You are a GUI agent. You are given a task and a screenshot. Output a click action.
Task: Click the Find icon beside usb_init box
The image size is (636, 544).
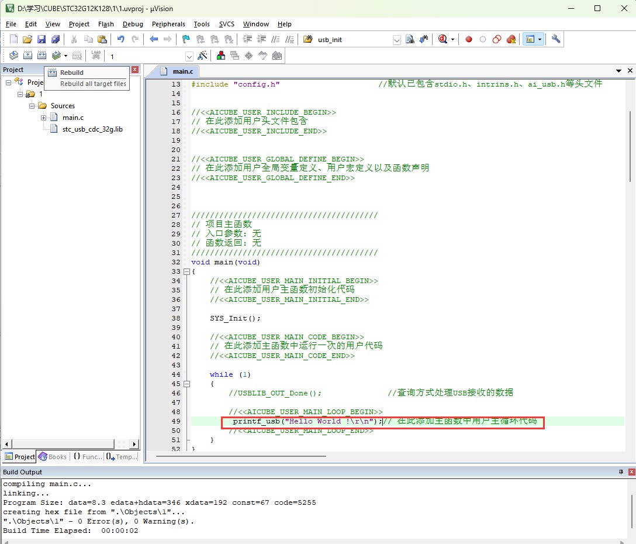click(410, 39)
